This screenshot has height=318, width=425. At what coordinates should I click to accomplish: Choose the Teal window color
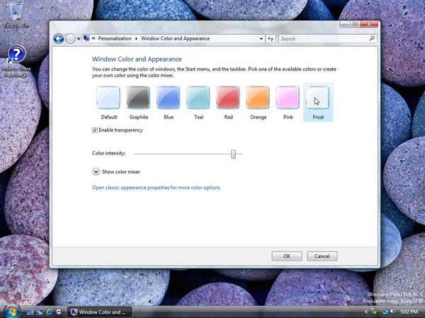[x=198, y=98]
